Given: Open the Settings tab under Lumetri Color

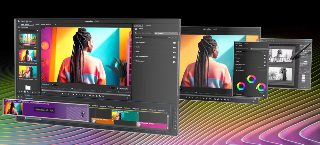Looking at the screenshot, I should 141,28.
